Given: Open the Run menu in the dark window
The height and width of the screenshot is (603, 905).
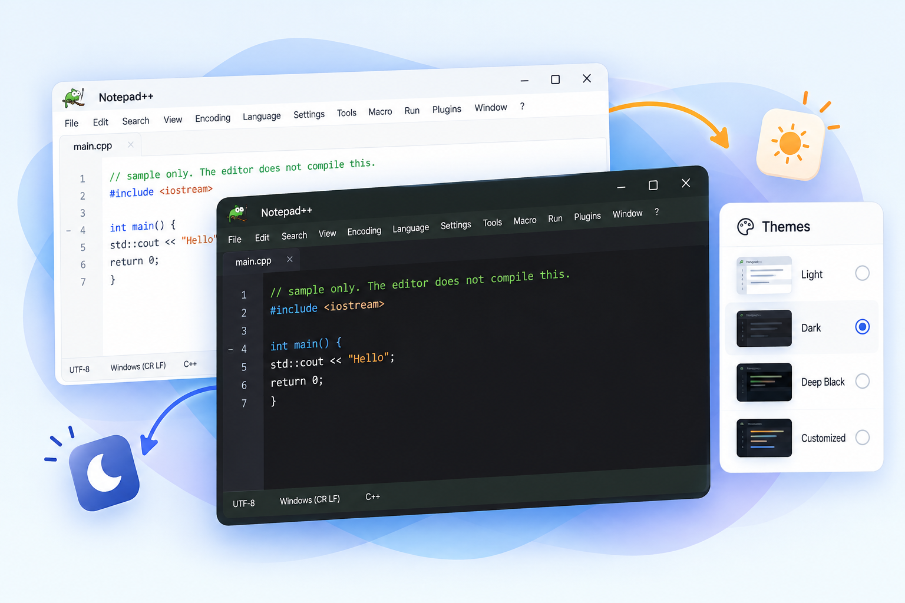Looking at the screenshot, I should tap(555, 218).
